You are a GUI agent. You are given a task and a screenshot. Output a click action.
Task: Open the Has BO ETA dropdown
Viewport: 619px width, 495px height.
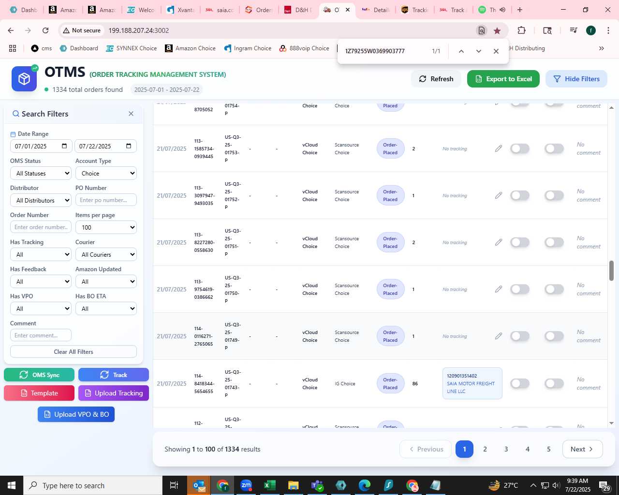click(106, 308)
